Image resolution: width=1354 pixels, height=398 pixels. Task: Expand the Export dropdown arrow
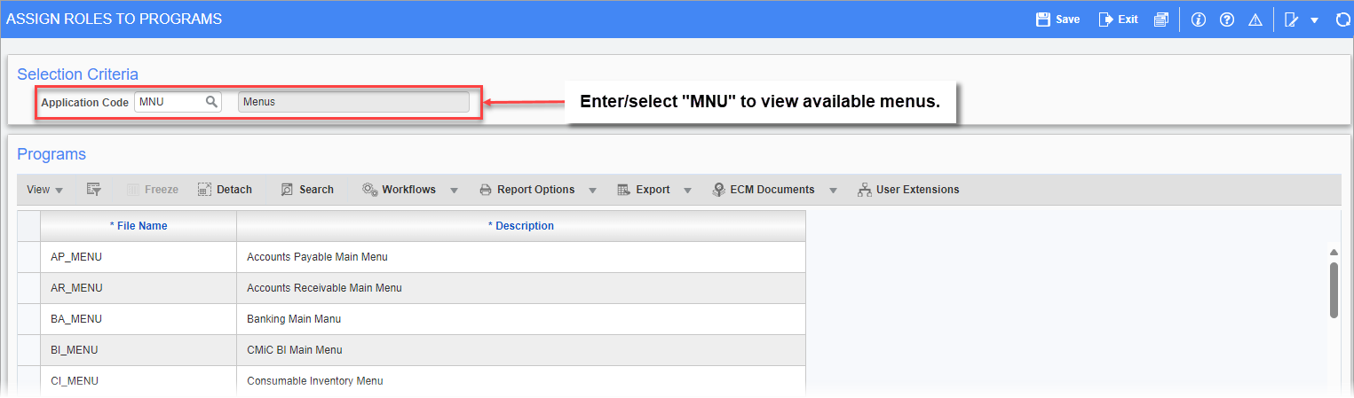687,191
